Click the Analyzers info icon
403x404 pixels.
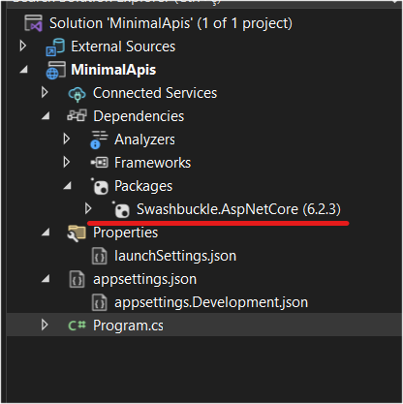pos(99,140)
